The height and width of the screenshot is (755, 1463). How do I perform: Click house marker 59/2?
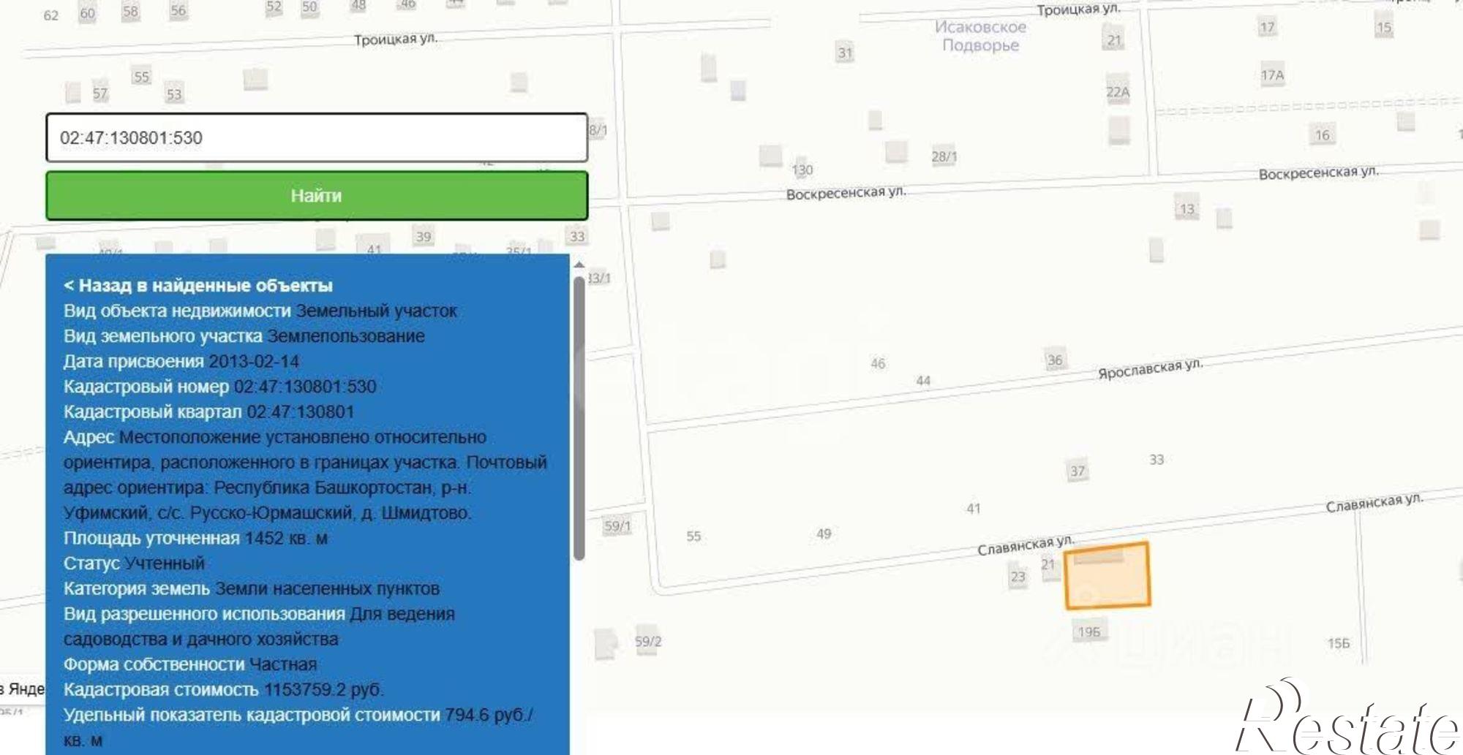pos(647,642)
